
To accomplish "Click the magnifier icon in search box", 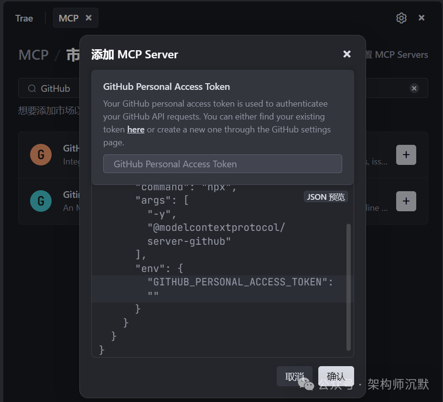I will click(32, 88).
